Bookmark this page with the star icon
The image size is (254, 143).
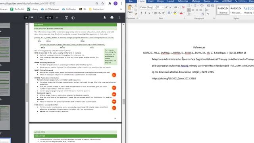(x=102, y=4)
